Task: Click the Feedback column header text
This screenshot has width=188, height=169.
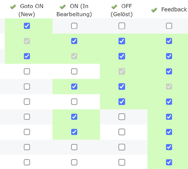Action: click(x=174, y=10)
